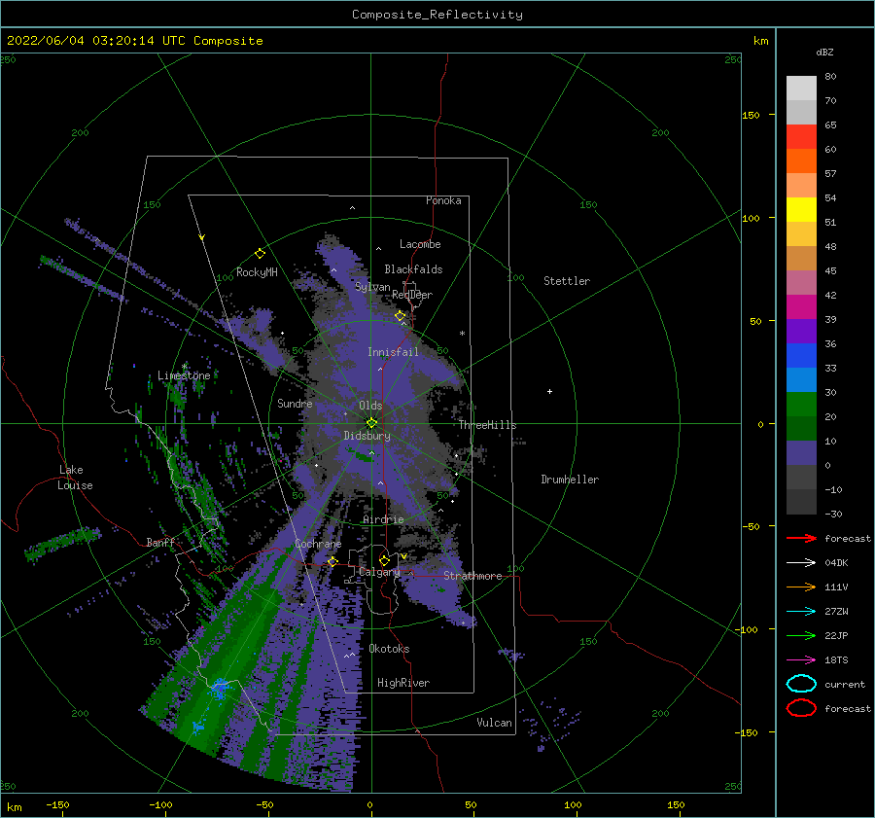The width and height of the screenshot is (875, 818).
Task: Click the Stettler town label
Action: click(x=567, y=281)
